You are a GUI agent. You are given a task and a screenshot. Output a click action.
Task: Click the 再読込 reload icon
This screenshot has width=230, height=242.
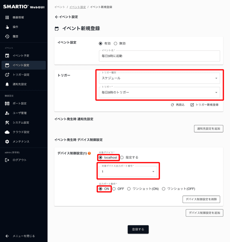(172, 105)
